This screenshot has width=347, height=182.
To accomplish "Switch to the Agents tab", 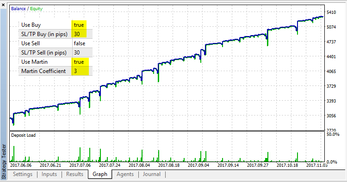I will coord(125,174).
